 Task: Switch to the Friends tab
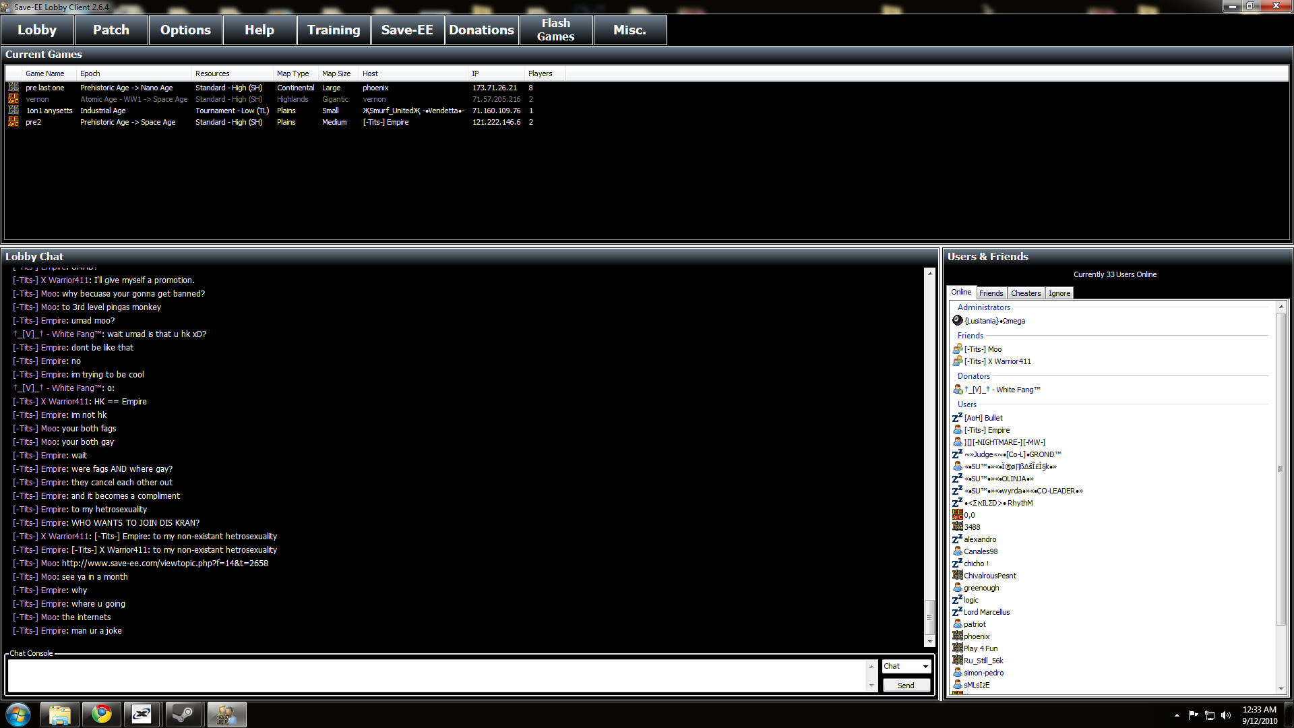point(991,293)
